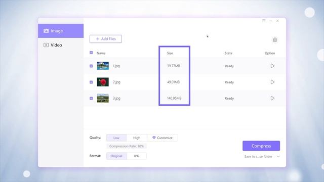Screen dimensions: 324x182
Task: Click Ready state of 3.jpg row
Action: point(229,99)
